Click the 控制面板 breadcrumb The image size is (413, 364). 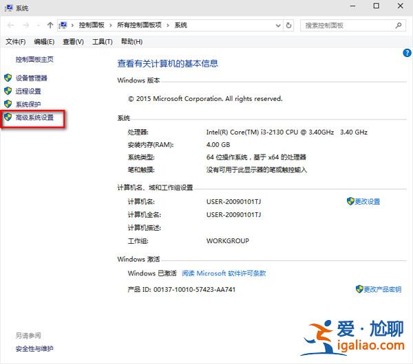(x=92, y=25)
